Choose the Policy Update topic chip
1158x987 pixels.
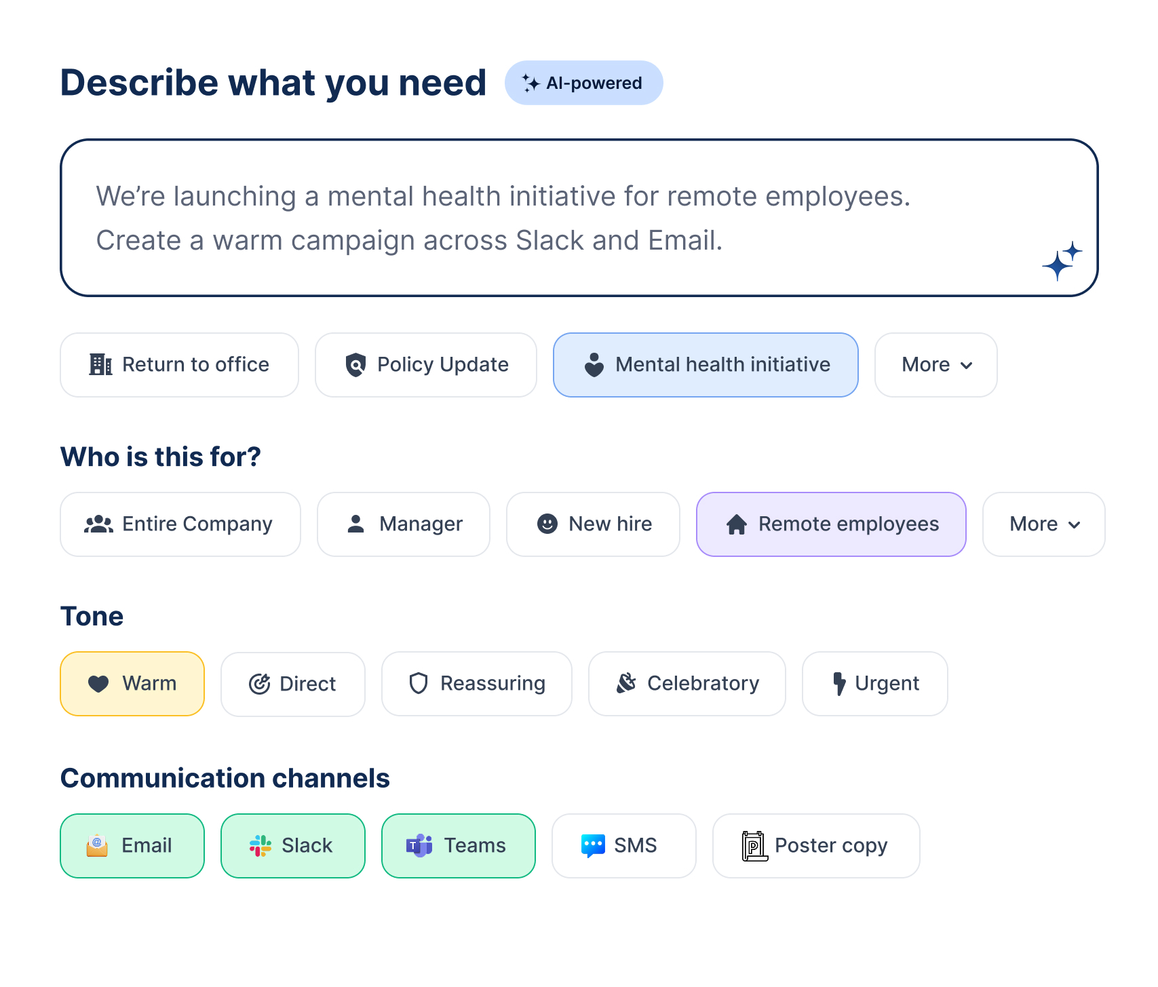pyautogui.click(x=426, y=365)
